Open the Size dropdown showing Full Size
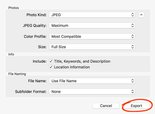 tap(92, 47)
